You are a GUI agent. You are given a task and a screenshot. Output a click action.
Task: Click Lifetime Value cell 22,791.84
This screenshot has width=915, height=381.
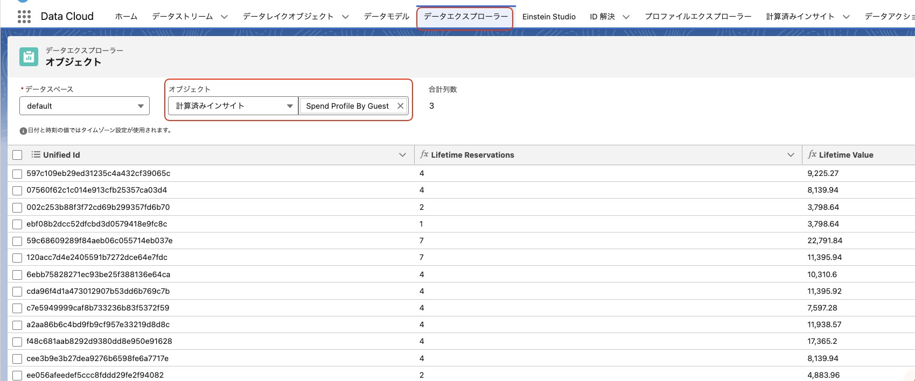coord(825,241)
